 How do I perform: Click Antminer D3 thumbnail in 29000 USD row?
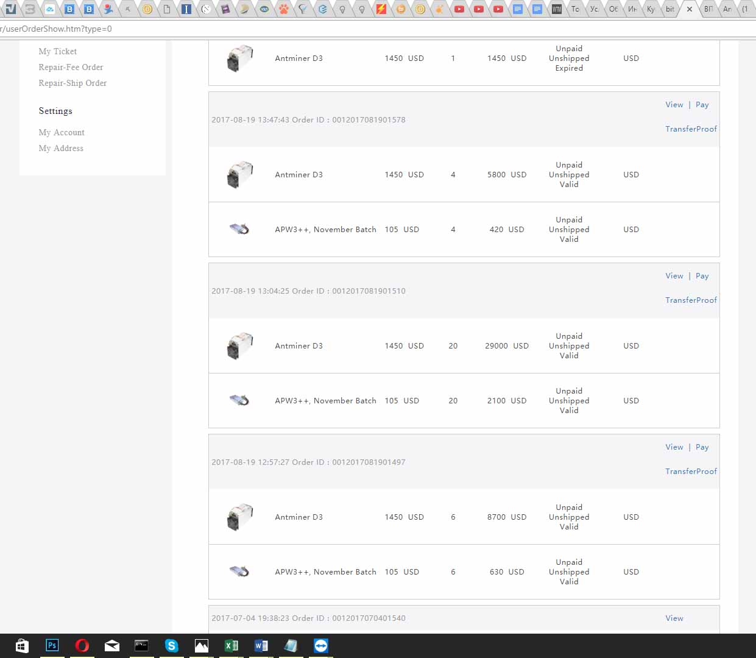coord(239,346)
